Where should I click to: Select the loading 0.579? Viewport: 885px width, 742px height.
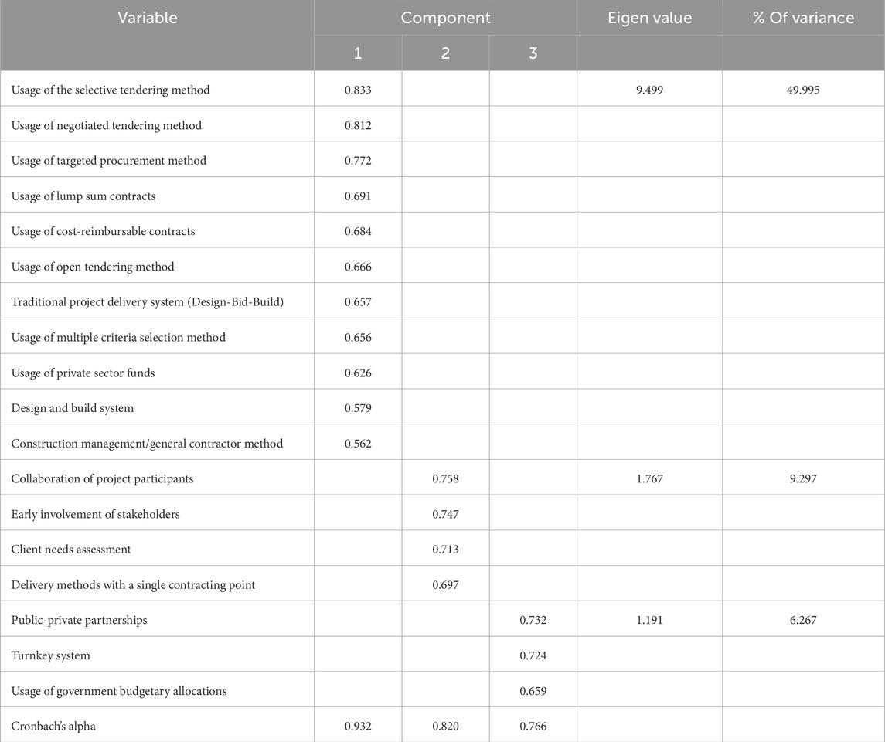click(x=358, y=408)
